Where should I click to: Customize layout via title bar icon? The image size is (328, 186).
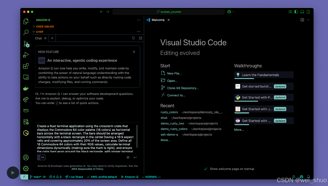point(290,12)
